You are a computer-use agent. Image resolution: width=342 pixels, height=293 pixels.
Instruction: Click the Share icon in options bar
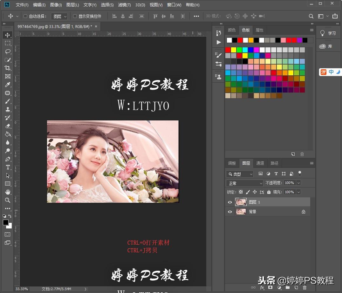click(x=335, y=16)
